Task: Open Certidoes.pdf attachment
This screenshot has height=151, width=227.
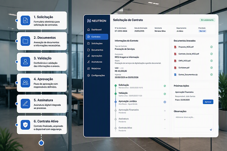Action: click(x=184, y=68)
